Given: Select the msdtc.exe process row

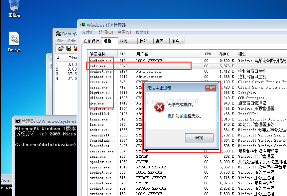Looking at the screenshot, I should point(187,130).
